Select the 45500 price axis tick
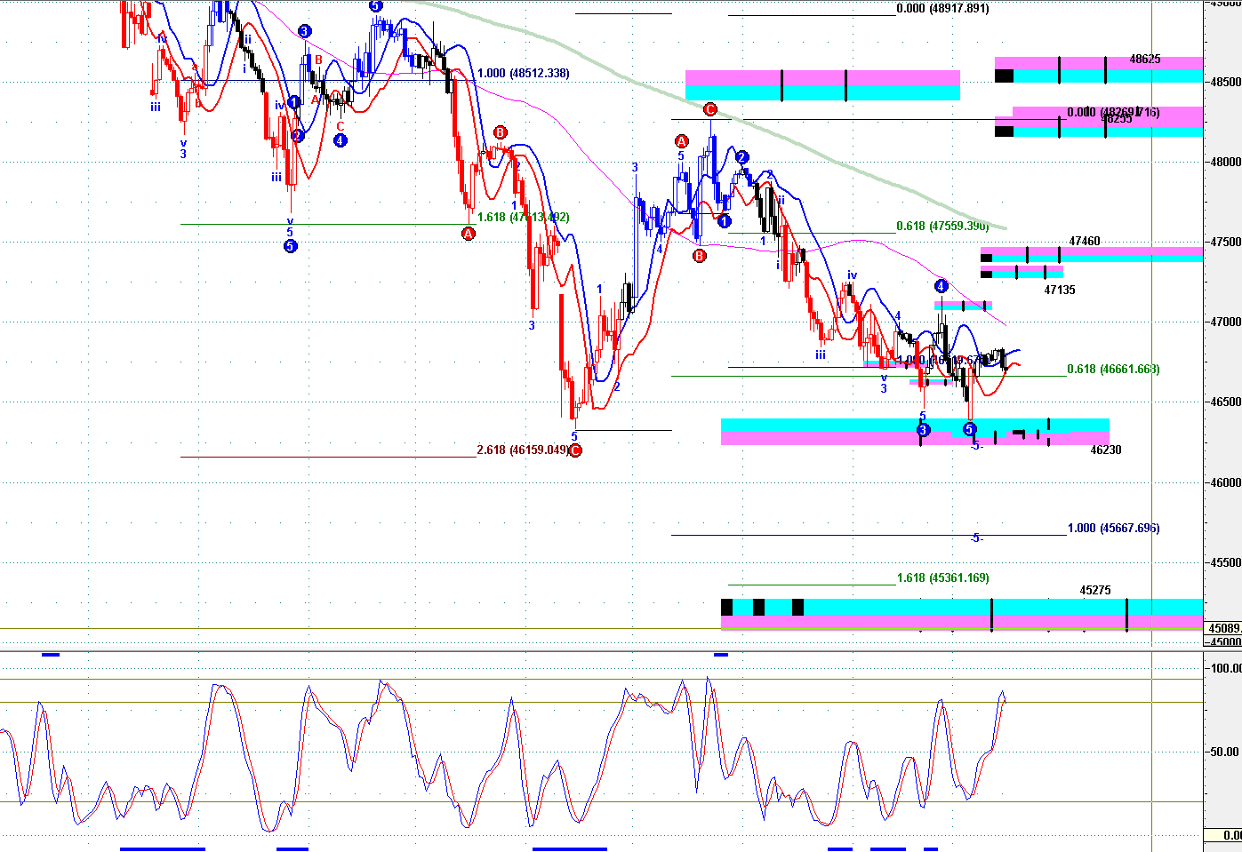This screenshot has height=852, width=1242. (1225, 563)
